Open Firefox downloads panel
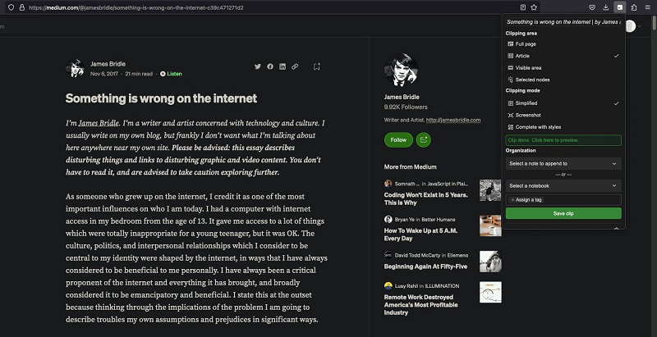Screen dimensions: 657x337 point(605,7)
